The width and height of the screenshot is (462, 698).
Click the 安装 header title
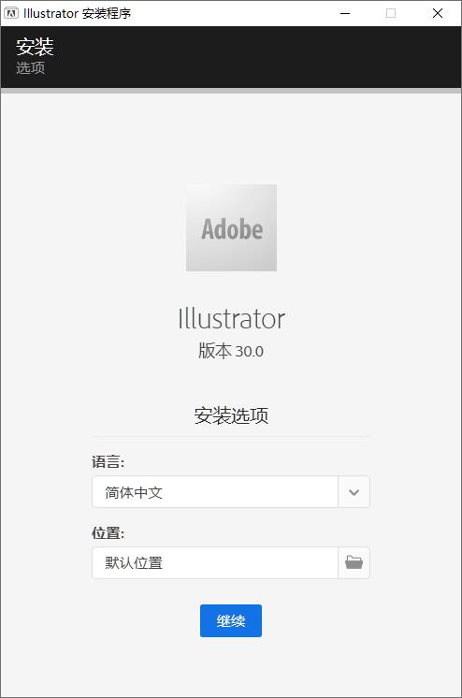click(35, 47)
